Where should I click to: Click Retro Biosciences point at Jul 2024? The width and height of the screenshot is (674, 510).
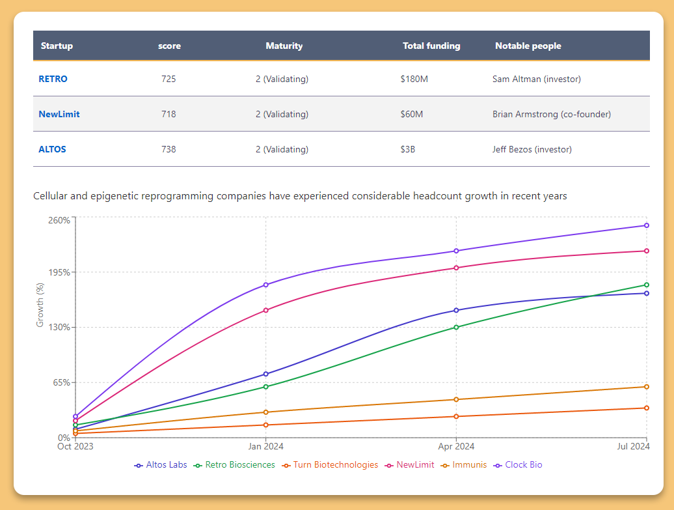[647, 285]
